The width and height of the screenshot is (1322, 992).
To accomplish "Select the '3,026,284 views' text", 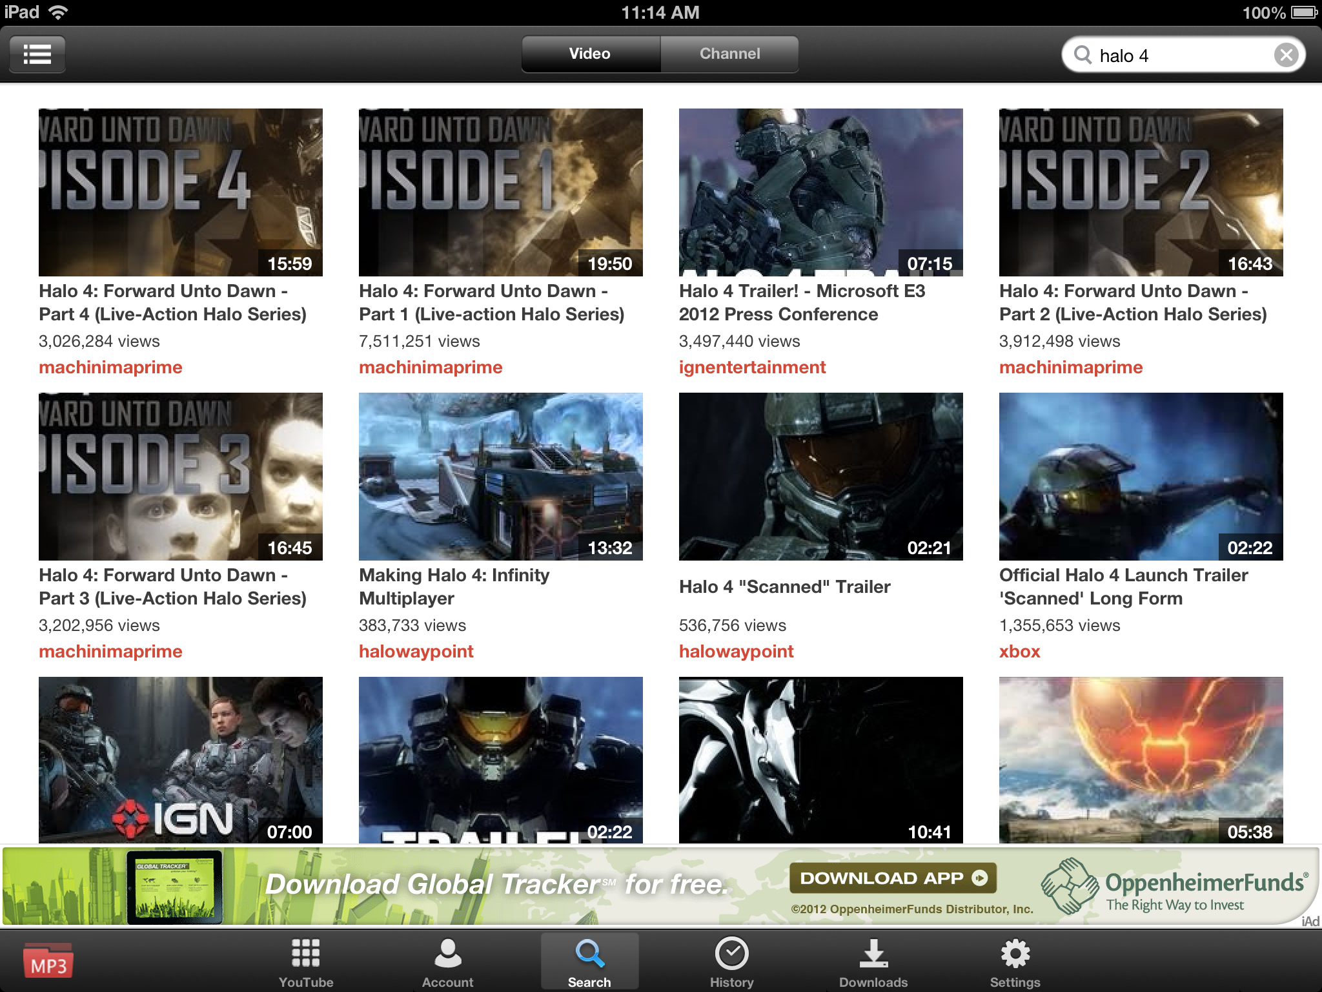I will [x=99, y=341].
